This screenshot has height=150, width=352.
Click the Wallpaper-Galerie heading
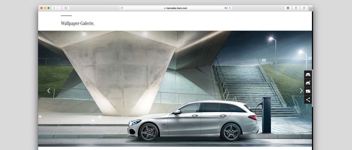tap(78, 23)
